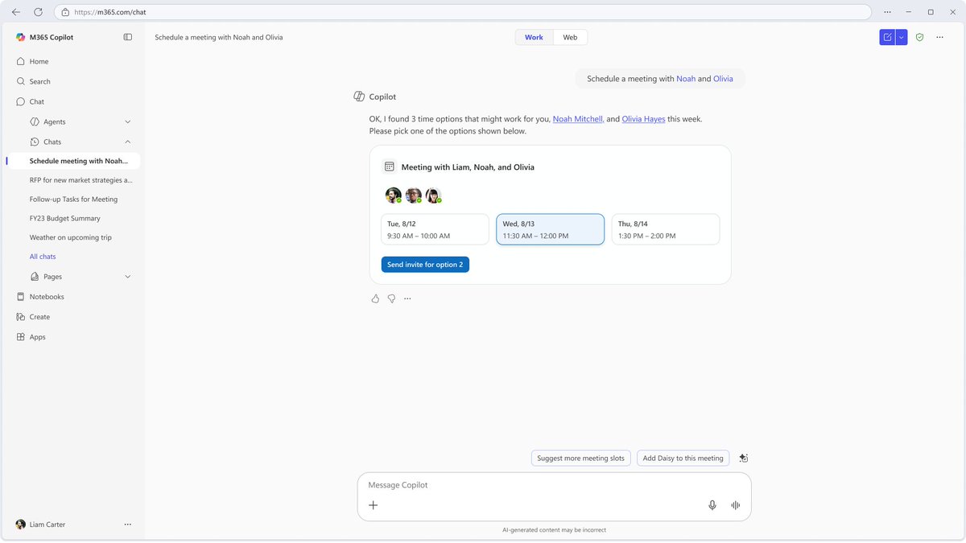966x543 pixels.
Task: Give thumbs down to Copilot response
Action: [391, 298]
